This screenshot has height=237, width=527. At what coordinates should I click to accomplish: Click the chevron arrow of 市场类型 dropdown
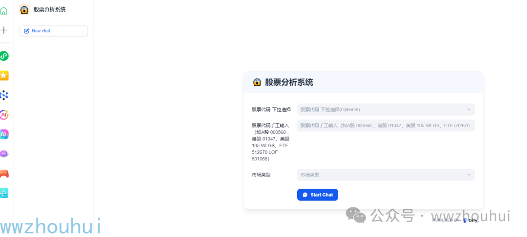tap(469, 175)
